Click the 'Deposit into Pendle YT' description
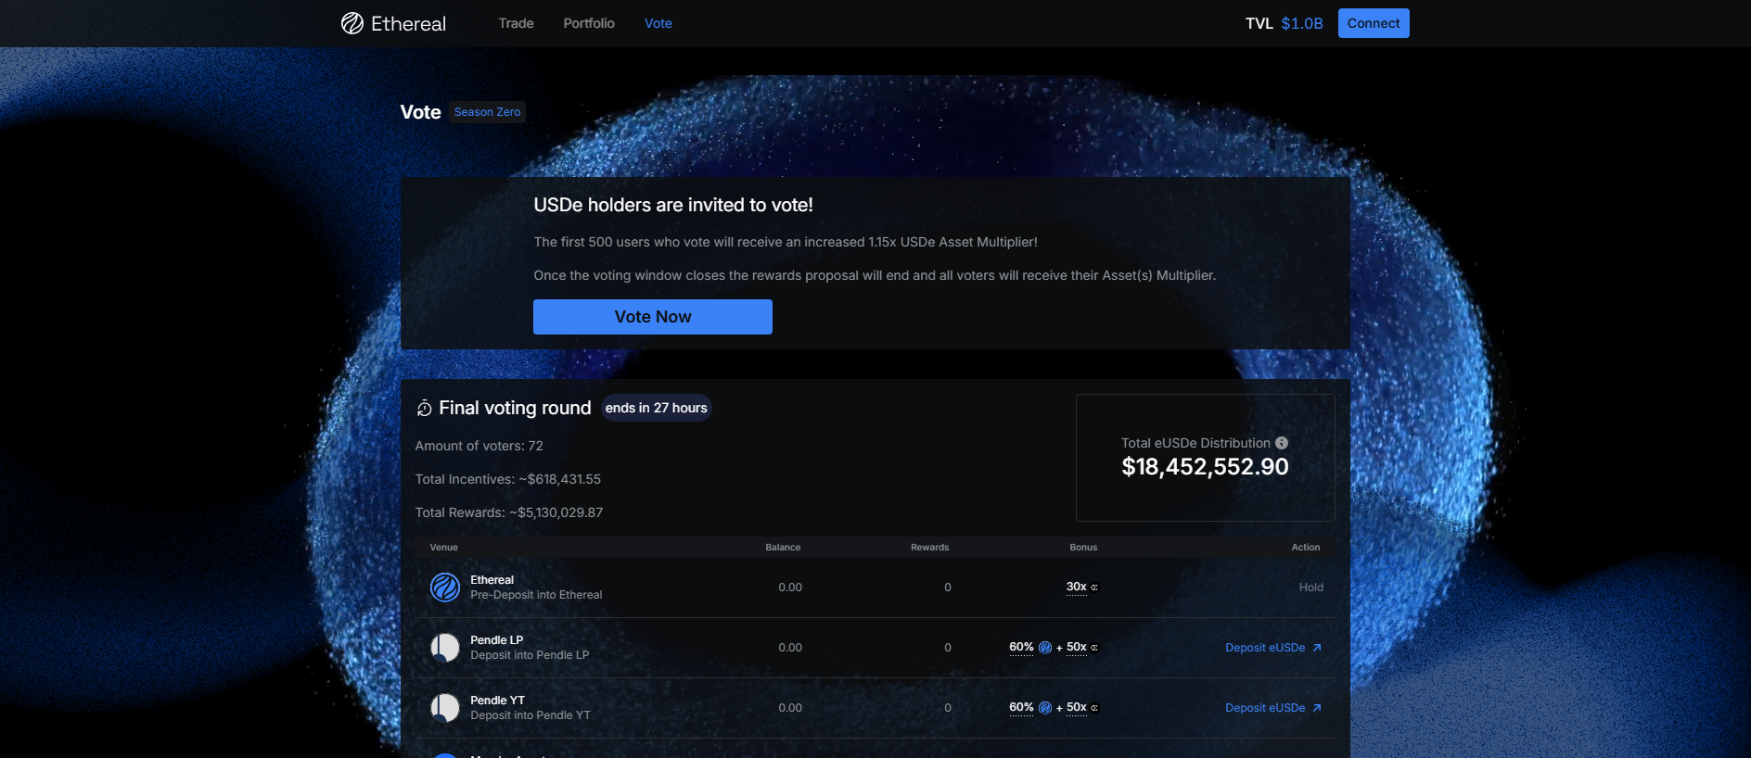Viewport: 1751px width, 758px height. pos(530,715)
